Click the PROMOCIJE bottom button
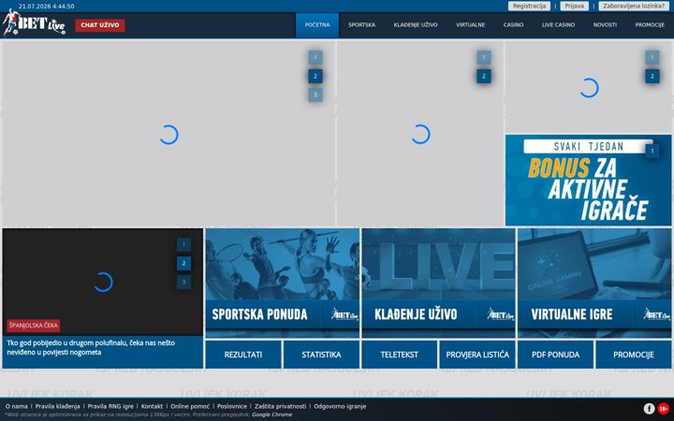The width and height of the screenshot is (674, 421). pyautogui.click(x=634, y=355)
